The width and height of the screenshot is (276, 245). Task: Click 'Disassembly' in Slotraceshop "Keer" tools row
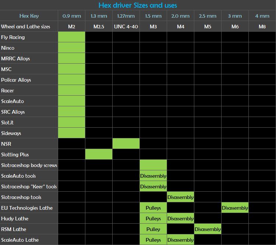tap(153, 187)
